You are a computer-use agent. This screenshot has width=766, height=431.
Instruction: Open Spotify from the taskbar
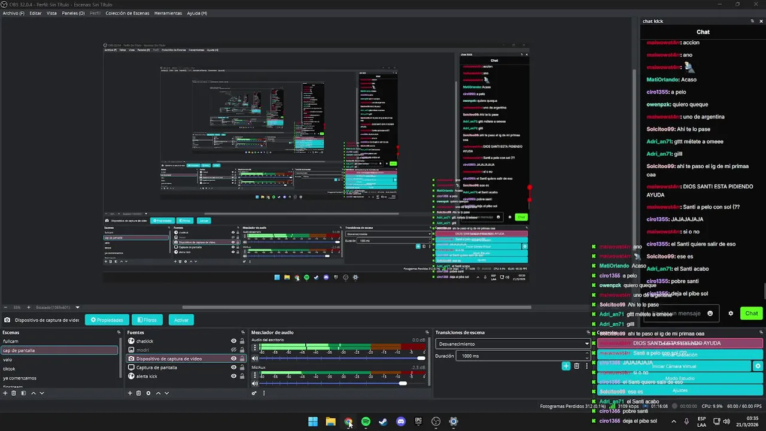(366, 421)
